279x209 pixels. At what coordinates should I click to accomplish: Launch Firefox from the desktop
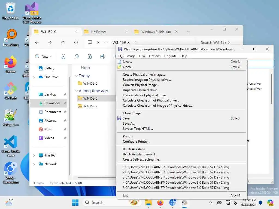11,64
